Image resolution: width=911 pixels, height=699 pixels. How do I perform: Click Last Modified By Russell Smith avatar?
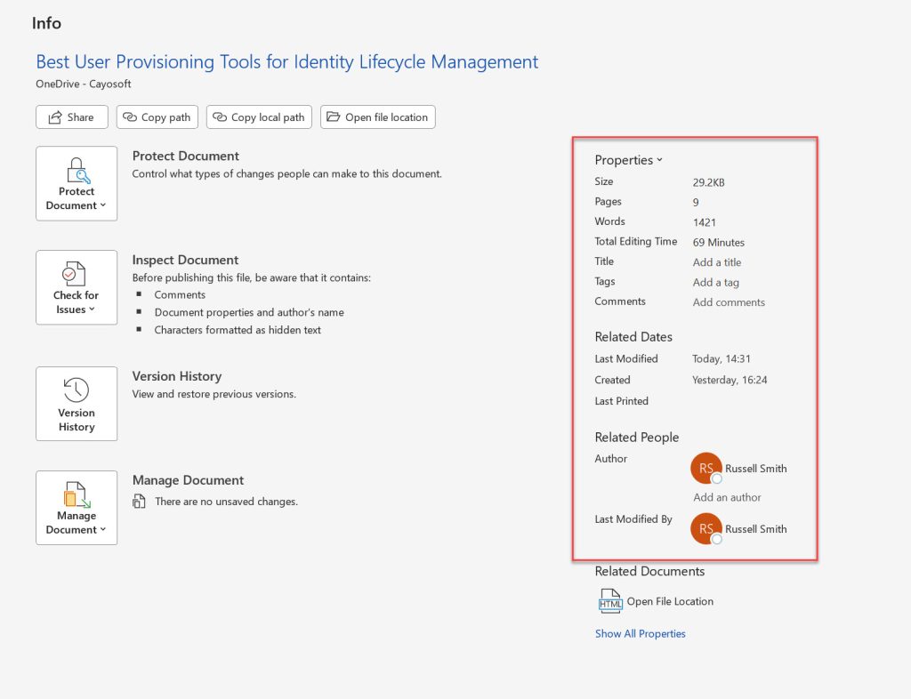click(x=705, y=529)
